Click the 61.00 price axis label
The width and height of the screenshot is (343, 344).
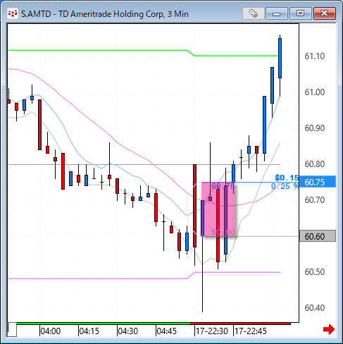click(315, 92)
